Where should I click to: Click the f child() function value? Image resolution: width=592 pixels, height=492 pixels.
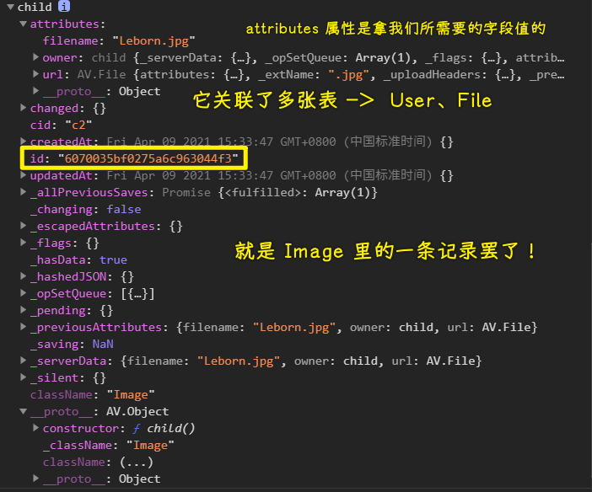164,428
